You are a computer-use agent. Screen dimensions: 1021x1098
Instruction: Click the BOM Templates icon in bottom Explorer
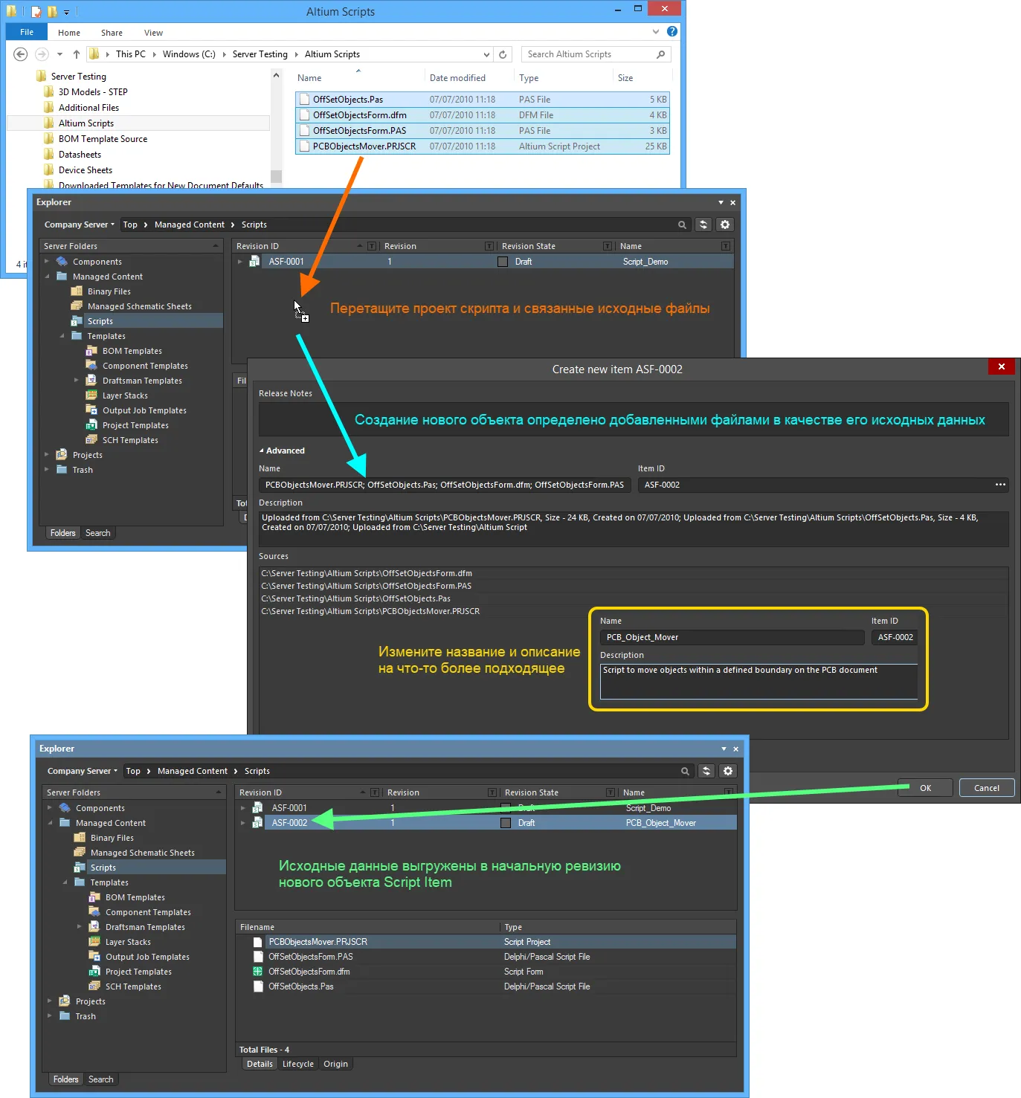[94, 897]
